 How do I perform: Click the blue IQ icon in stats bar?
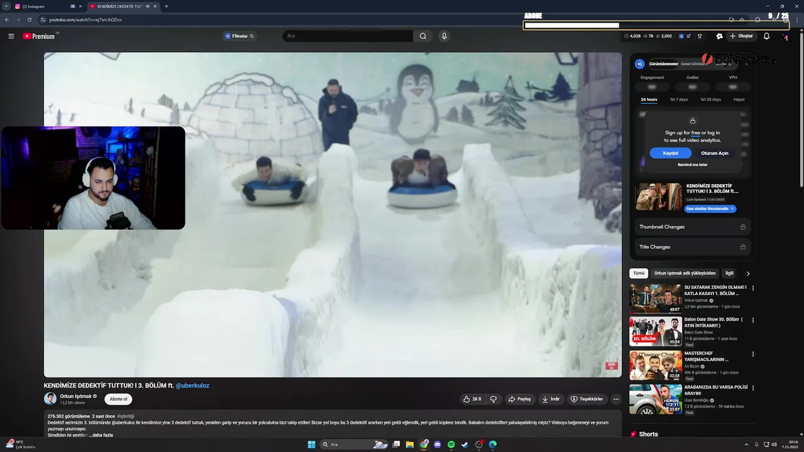click(682, 36)
